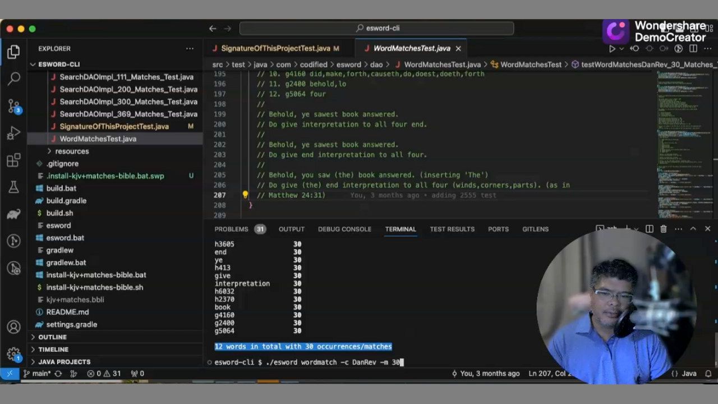Open Run and Debug view
The width and height of the screenshot is (718, 404).
pyautogui.click(x=13, y=134)
